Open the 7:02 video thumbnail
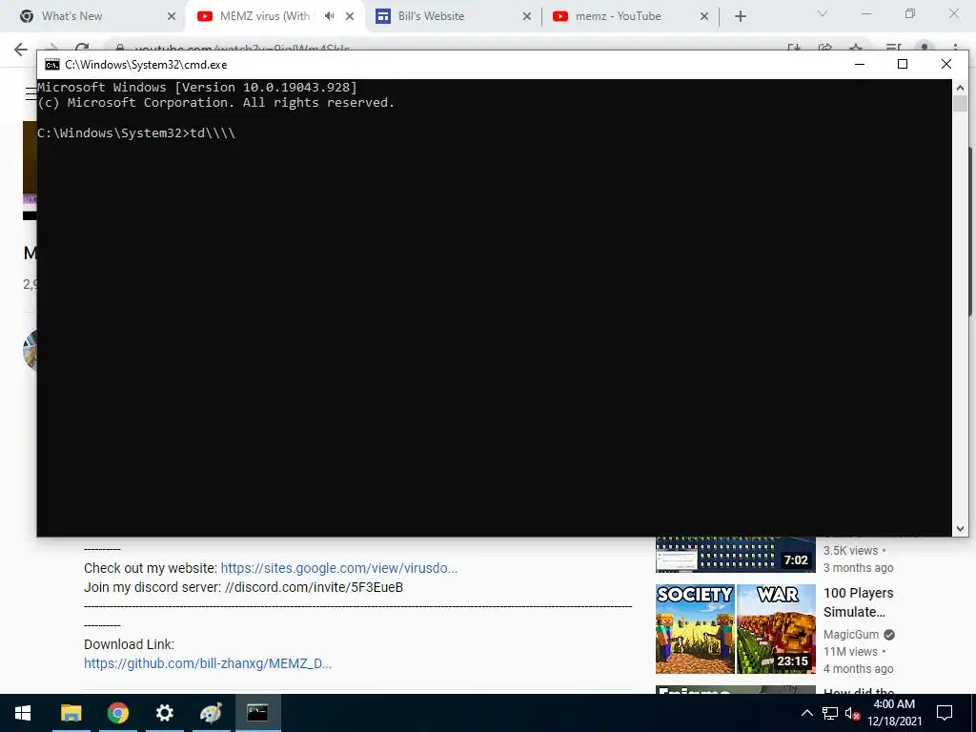Viewport: 976px width, 732px height. tap(735, 554)
